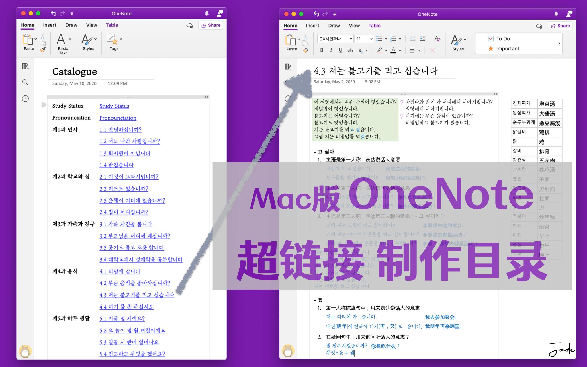
Task: Click undo arrow in left window title bar
Action: [53, 13]
